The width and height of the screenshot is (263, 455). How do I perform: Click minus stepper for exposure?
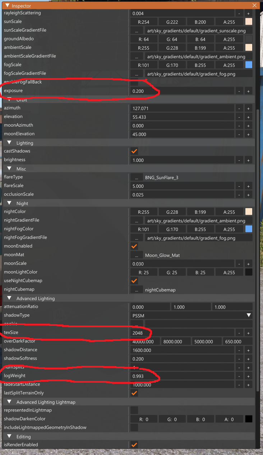coord(240,91)
